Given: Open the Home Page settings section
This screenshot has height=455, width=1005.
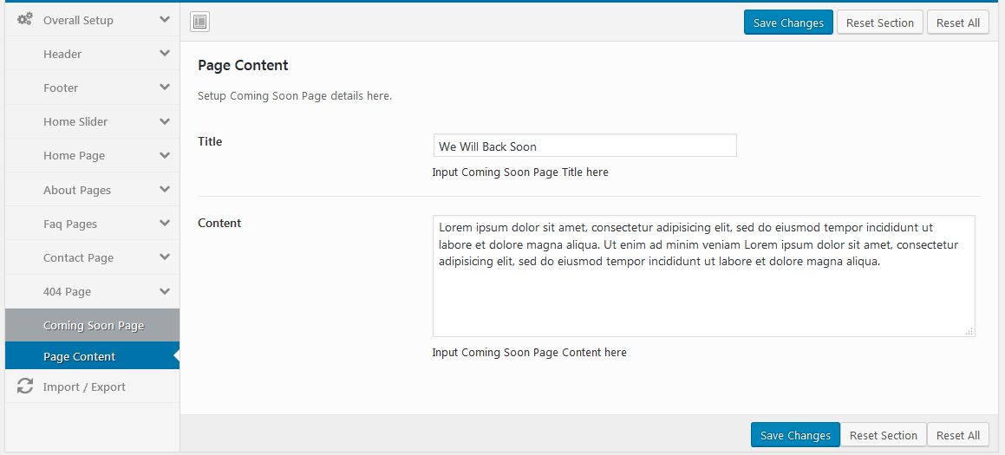Looking at the screenshot, I should 75,156.
